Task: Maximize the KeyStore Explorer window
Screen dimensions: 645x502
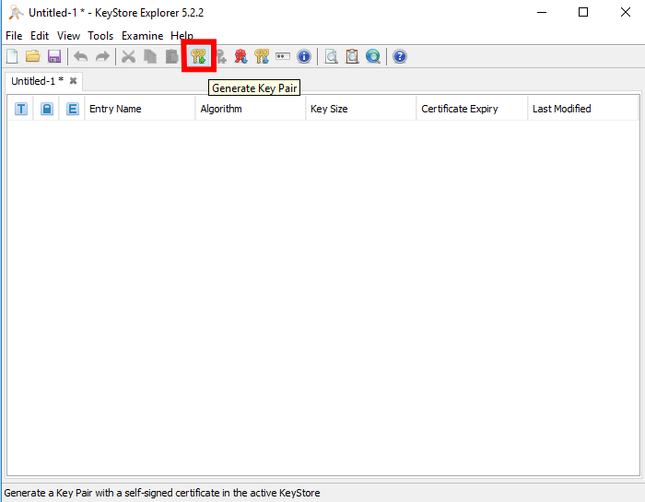Action: point(583,12)
